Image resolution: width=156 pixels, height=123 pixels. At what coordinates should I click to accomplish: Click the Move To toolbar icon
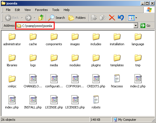[x=94, y=18]
